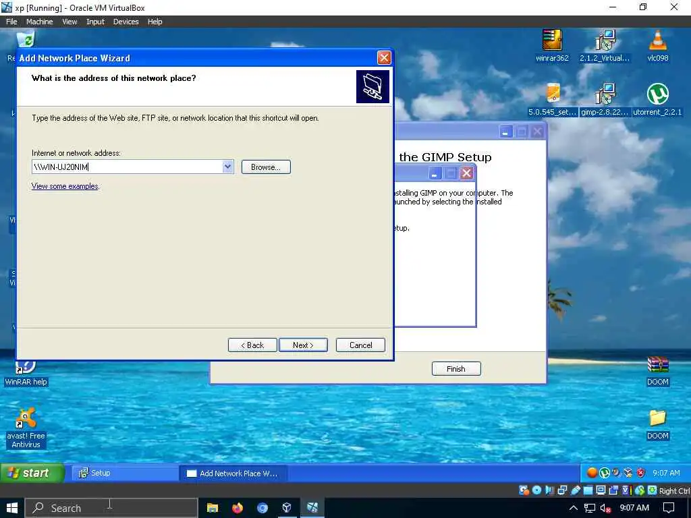Open the Help menu

155,22
